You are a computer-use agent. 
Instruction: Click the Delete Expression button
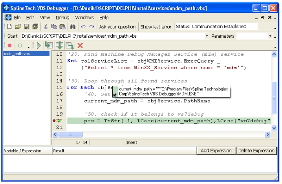pyautogui.click(x=256, y=151)
